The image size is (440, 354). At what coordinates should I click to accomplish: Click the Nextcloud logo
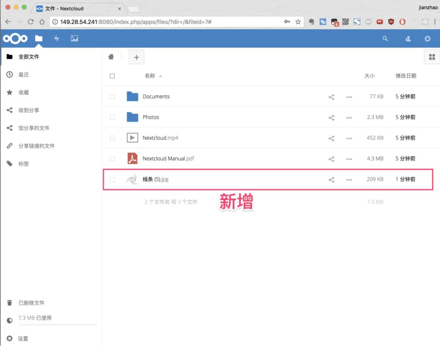(x=15, y=38)
